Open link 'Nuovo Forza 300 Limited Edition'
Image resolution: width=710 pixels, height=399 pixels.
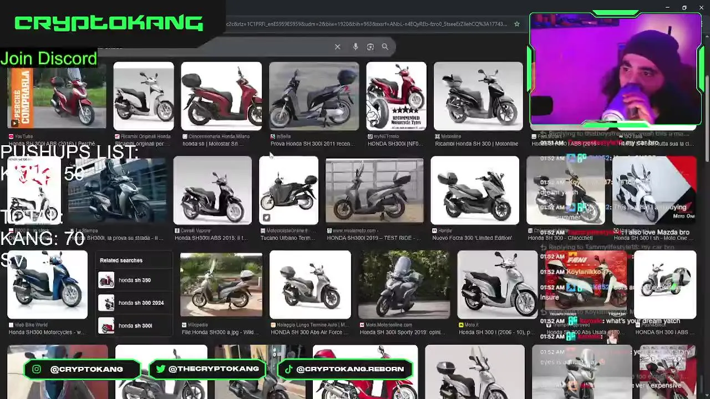point(471,238)
